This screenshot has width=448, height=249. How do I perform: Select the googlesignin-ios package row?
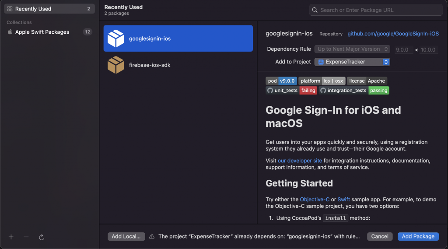pos(178,39)
